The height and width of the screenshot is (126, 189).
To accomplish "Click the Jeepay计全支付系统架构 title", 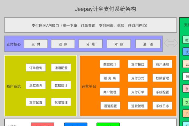I will [x=105, y=9].
